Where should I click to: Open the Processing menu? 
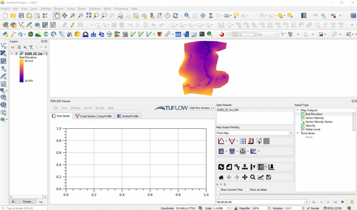(x=121, y=8)
